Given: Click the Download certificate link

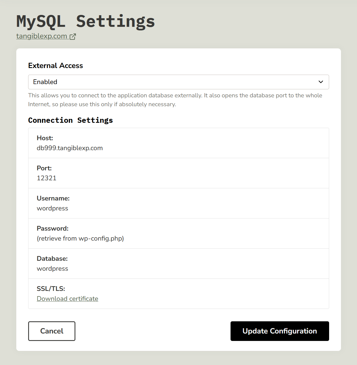Looking at the screenshot, I should tap(67, 299).
